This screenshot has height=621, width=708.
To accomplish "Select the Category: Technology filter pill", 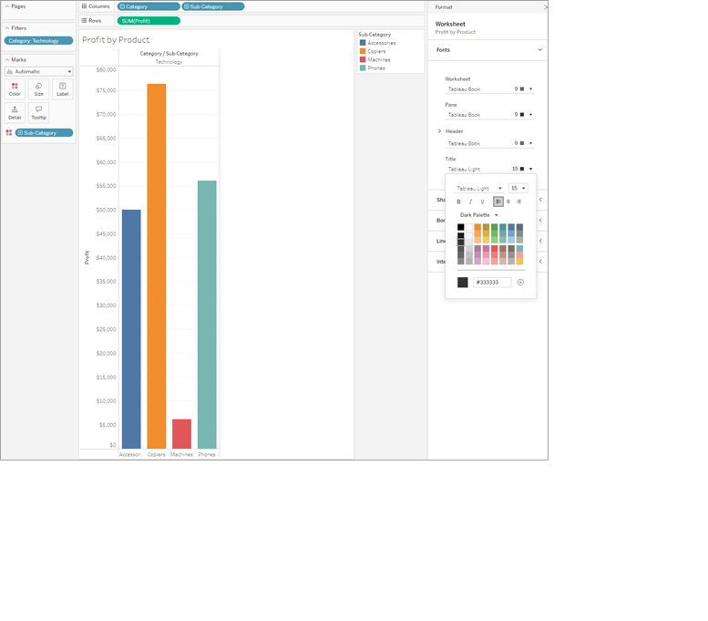I will (x=39, y=41).
